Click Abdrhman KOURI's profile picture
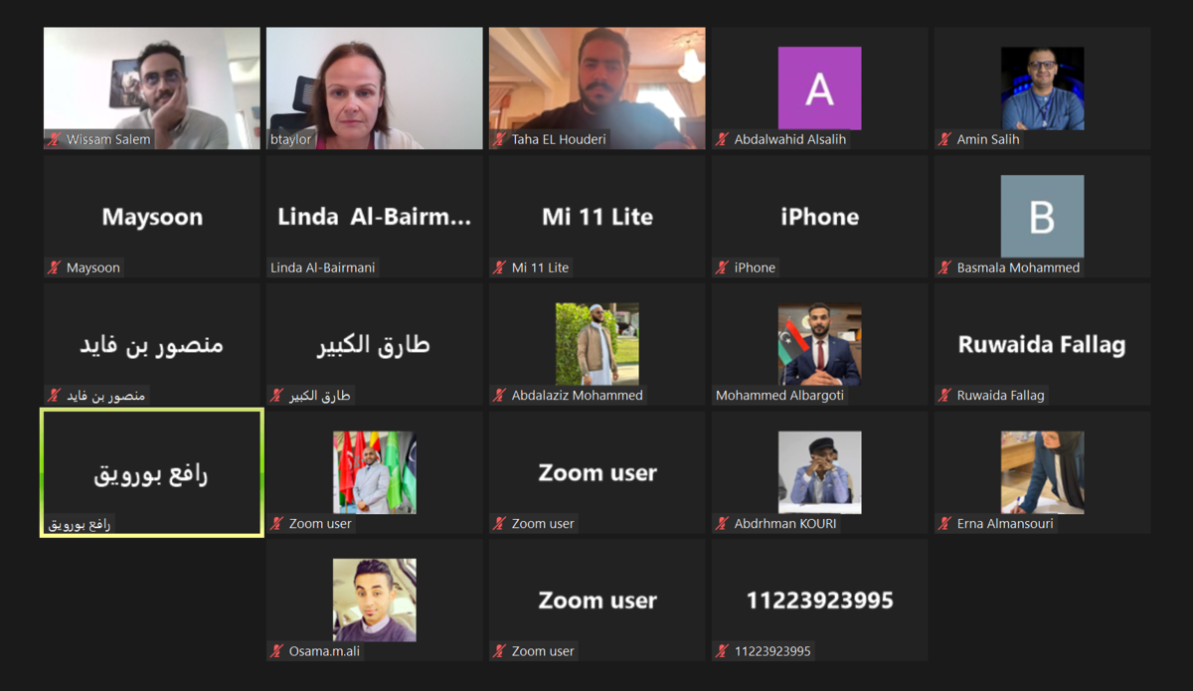The width and height of the screenshot is (1193, 691). (819, 472)
